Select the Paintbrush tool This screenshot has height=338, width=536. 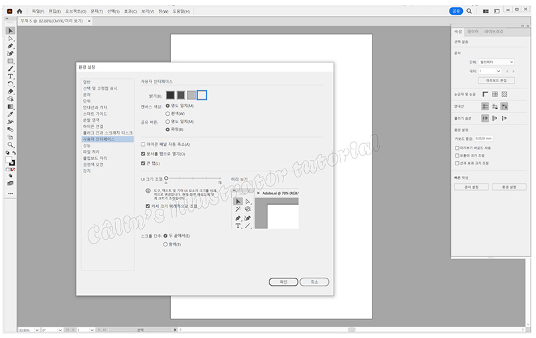click(x=10, y=69)
